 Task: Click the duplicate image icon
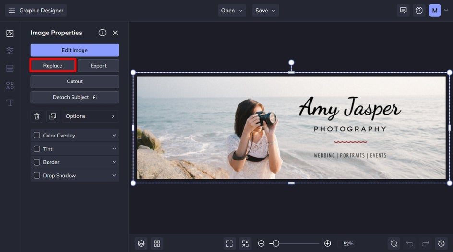click(x=52, y=116)
